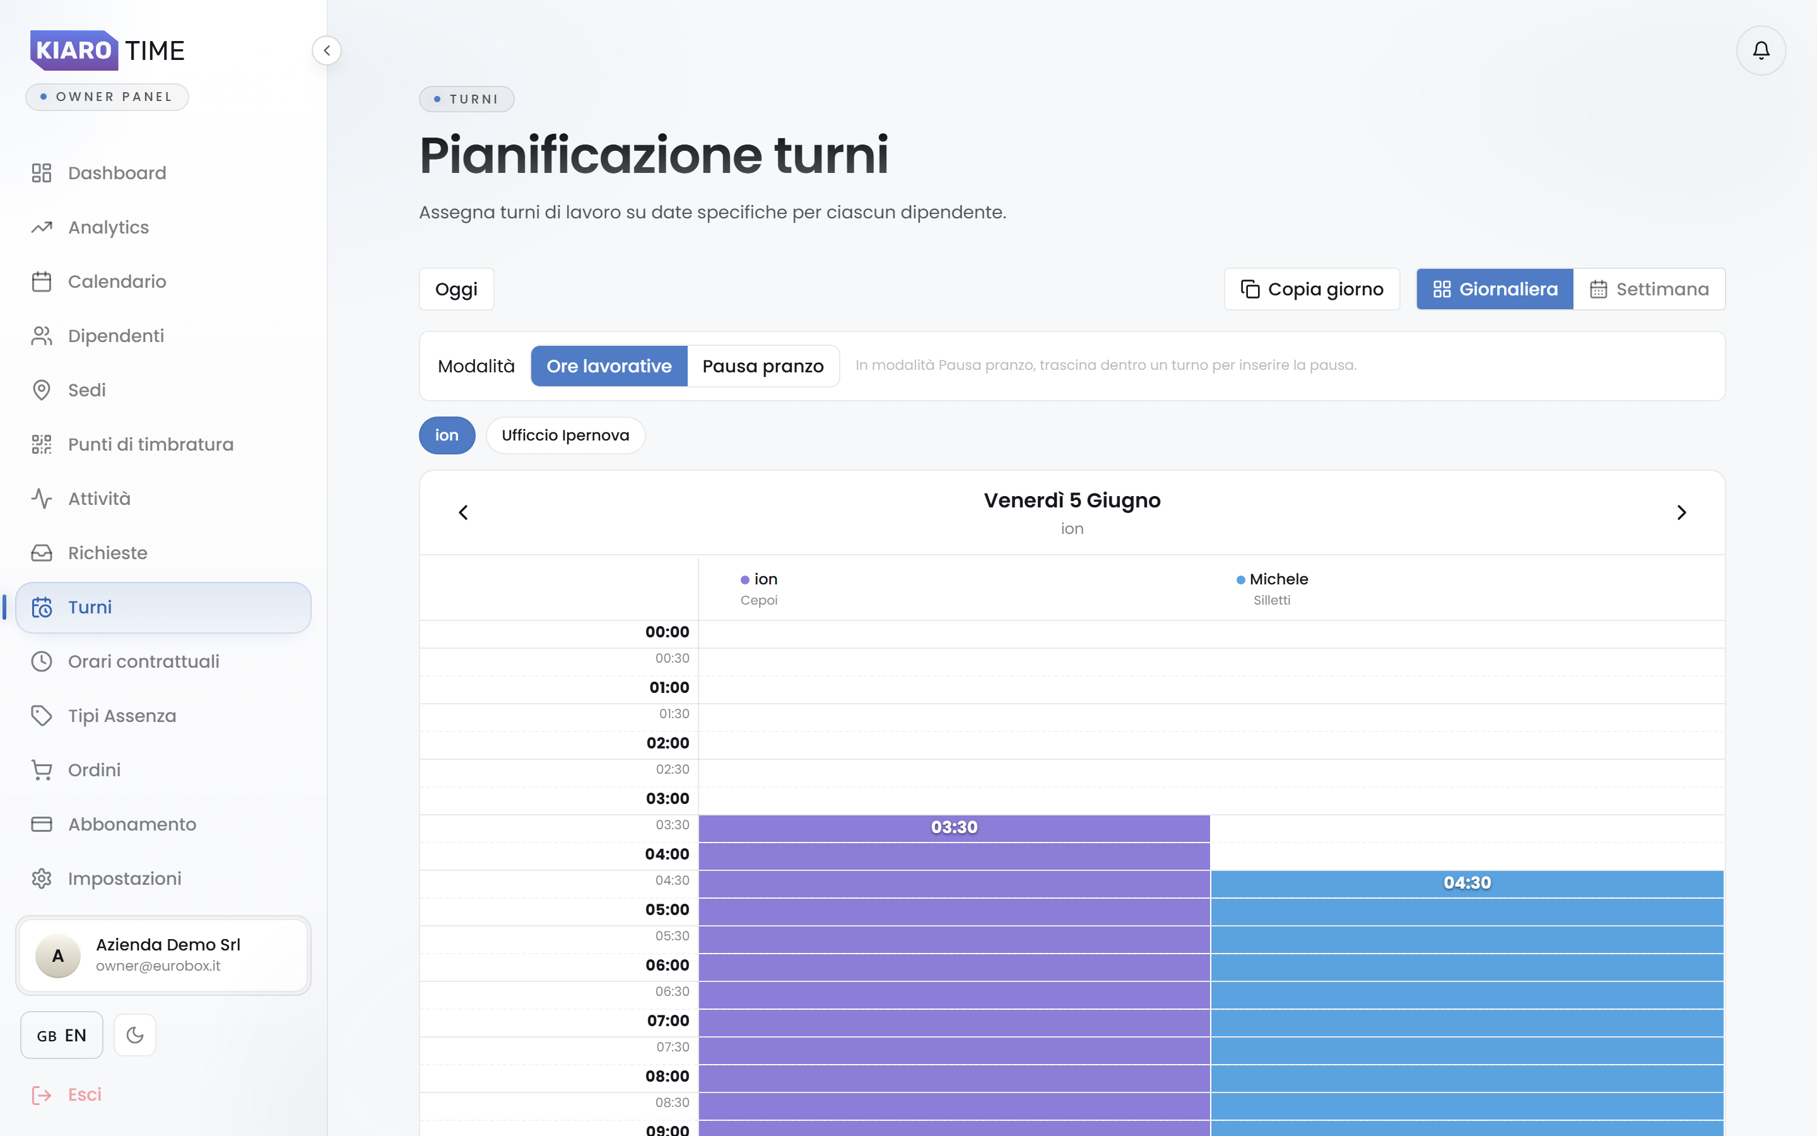Click Michele's blue shift block 04:30
Image resolution: width=1817 pixels, height=1136 pixels.
[x=1466, y=1002]
